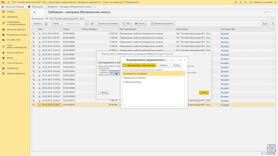Open the 1C main menu hamburger icon
The height and width of the screenshot is (156, 278).
point(9,2)
